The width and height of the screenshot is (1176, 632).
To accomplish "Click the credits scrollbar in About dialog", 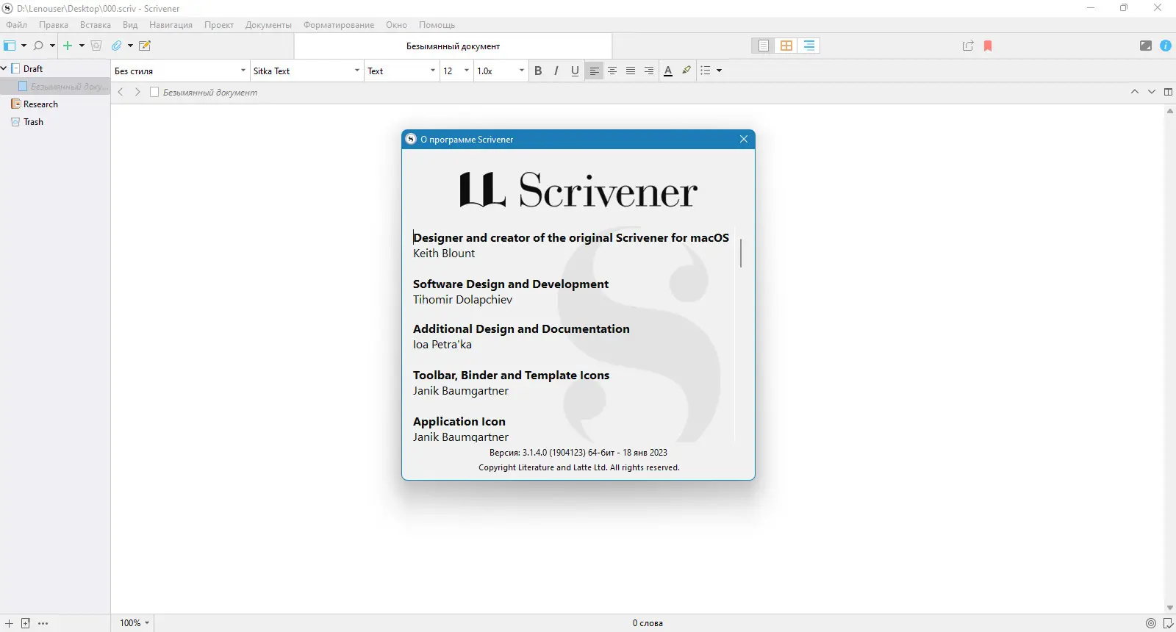I will [x=741, y=253].
